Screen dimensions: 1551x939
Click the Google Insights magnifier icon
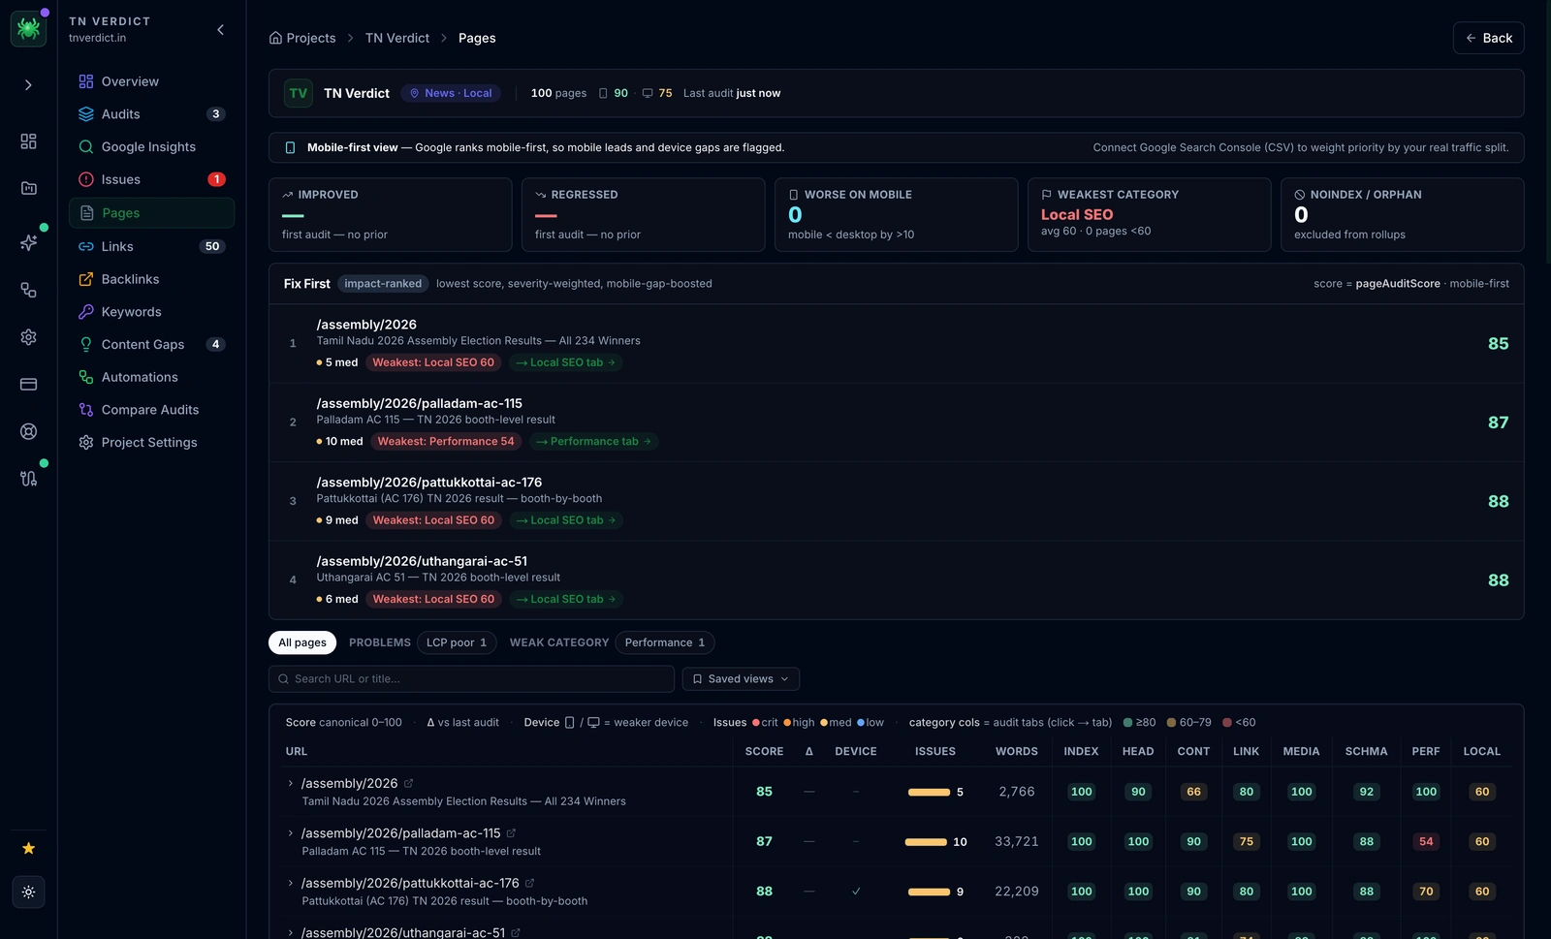[x=86, y=147]
